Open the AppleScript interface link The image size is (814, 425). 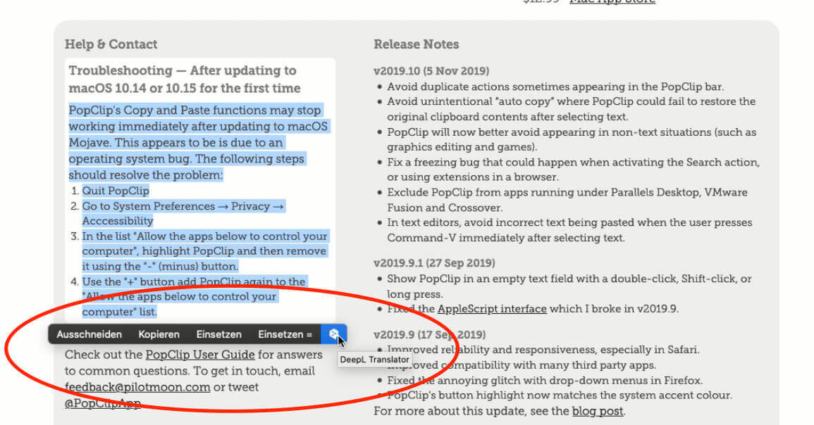[x=492, y=309]
